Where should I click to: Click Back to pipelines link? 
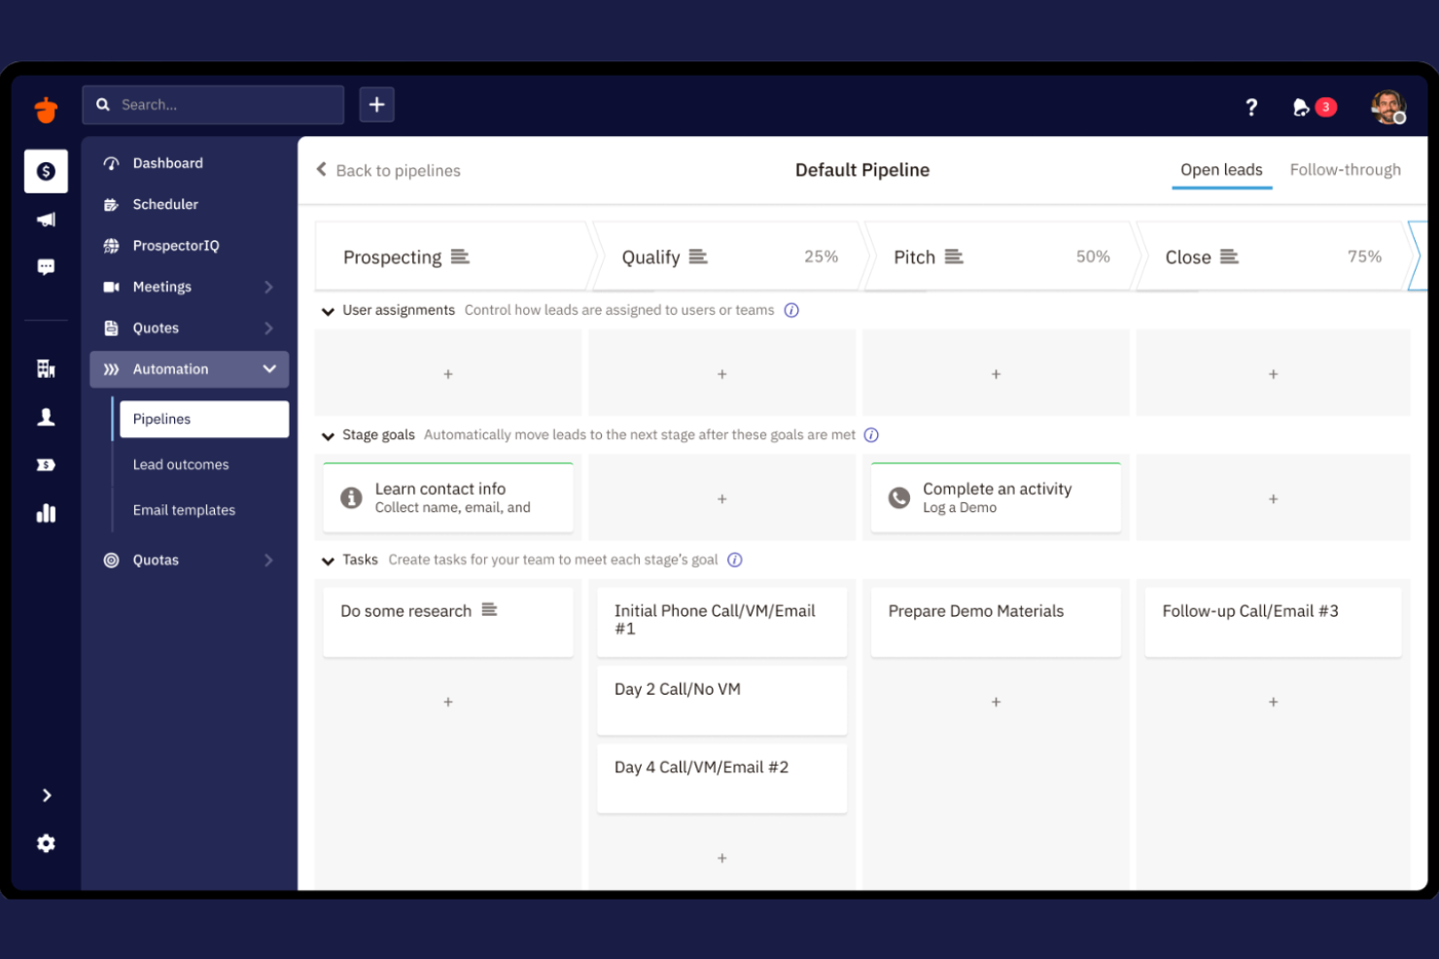point(388,170)
